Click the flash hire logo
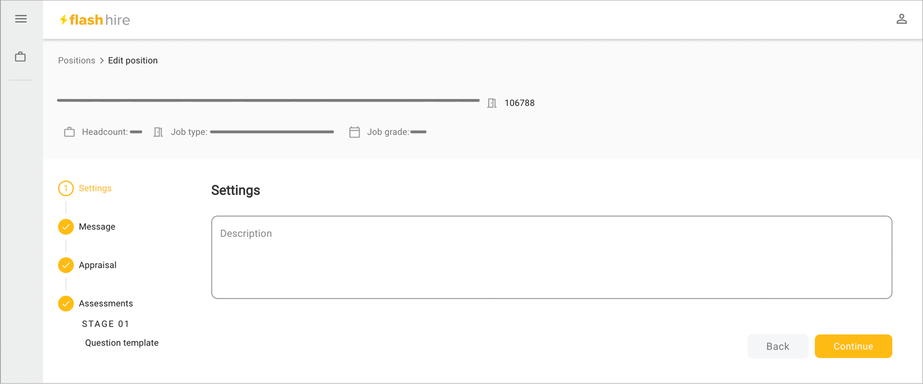The width and height of the screenshot is (923, 384). [x=95, y=20]
